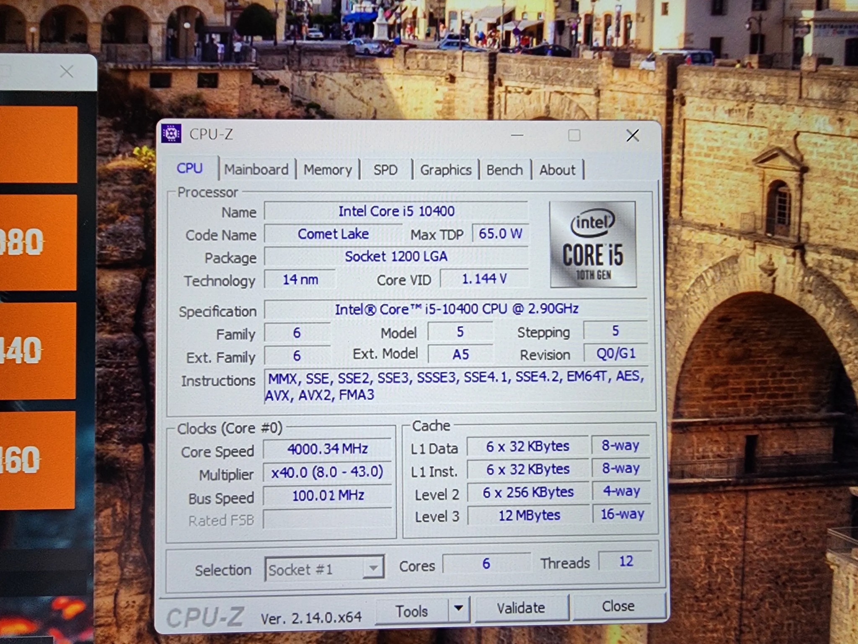Click the Tools button
The height and width of the screenshot is (644, 858).
(x=412, y=611)
